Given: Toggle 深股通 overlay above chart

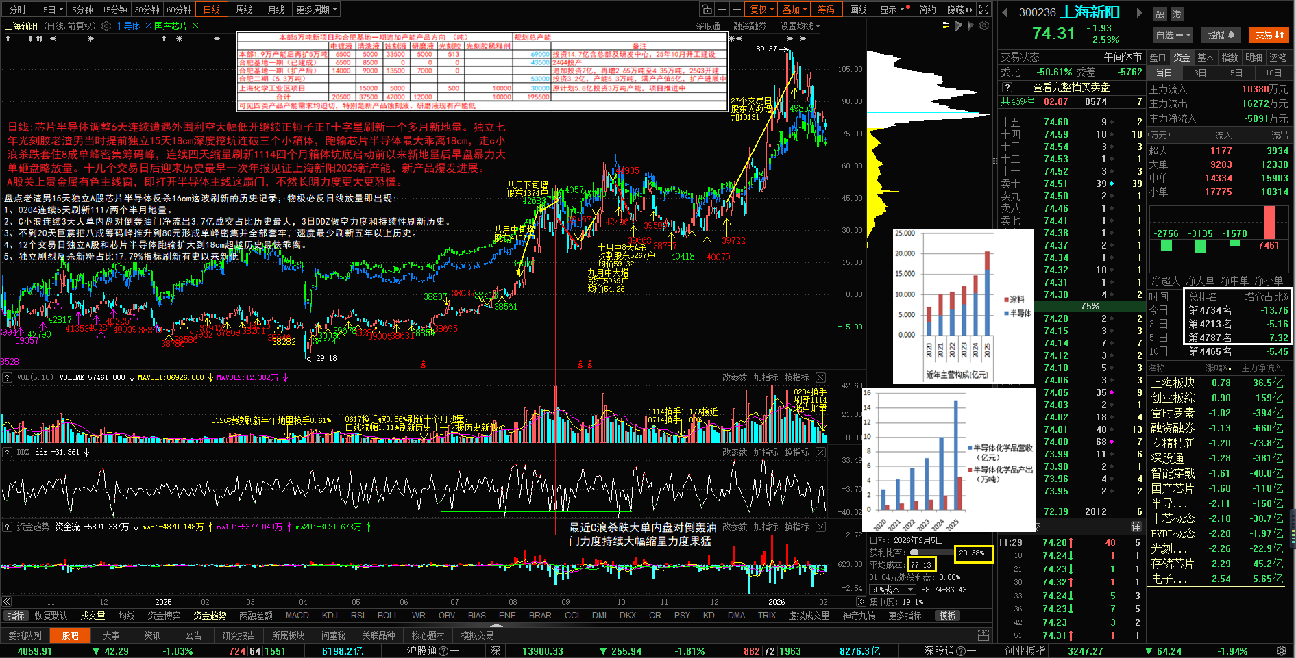Looking at the screenshot, I should (x=708, y=26).
